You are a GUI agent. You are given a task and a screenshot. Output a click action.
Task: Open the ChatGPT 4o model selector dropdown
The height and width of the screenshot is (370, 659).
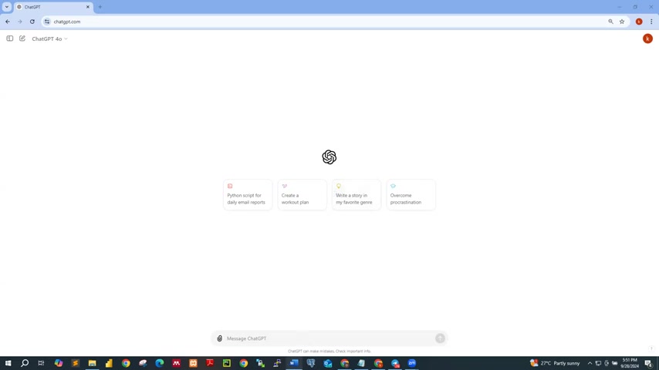tap(49, 39)
